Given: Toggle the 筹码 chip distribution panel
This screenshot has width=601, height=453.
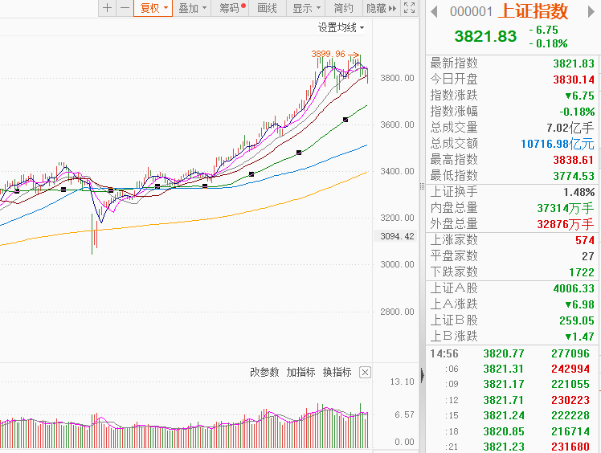Looking at the screenshot, I should coord(231,8).
